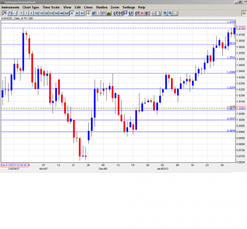Image resolution: width=247 pixels, height=229 pixels.
Task: Select the second line drawing tool icon
Action: [x=120, y=14]
